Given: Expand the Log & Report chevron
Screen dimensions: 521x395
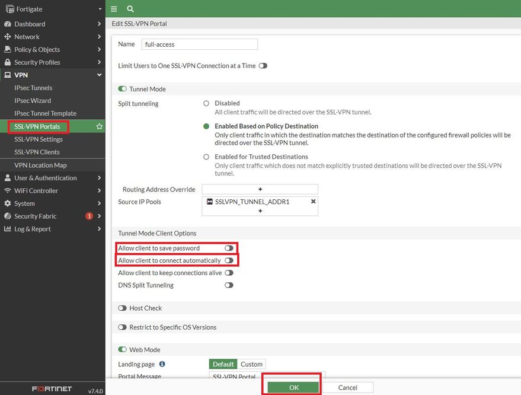Looking at the screenshot, I should click(x=99, y=229).
